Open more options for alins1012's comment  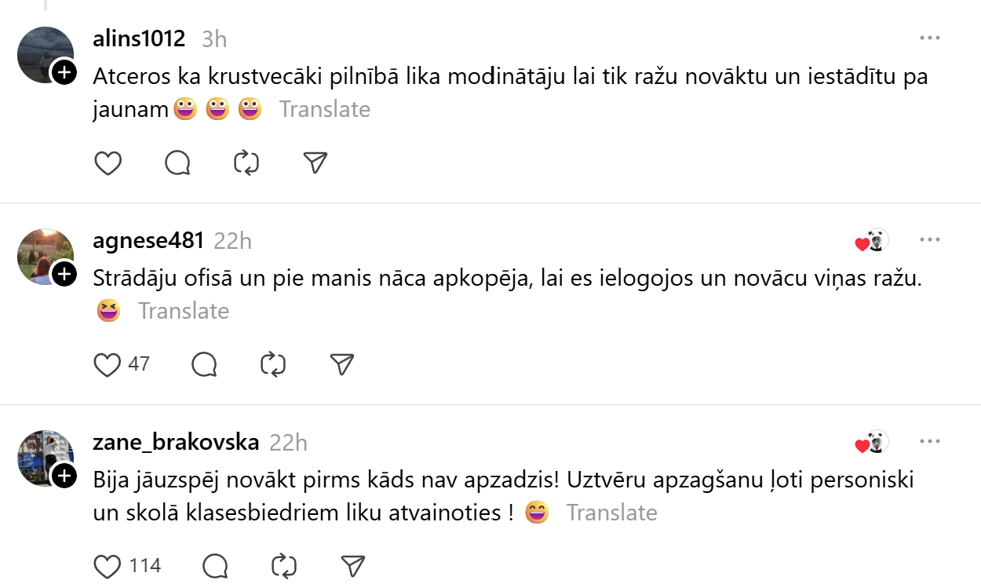pyautogui.click(x=930, y=38)
